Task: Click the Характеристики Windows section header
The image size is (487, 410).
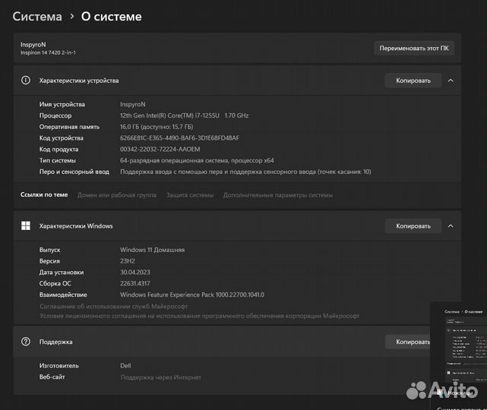Action: 76,225
